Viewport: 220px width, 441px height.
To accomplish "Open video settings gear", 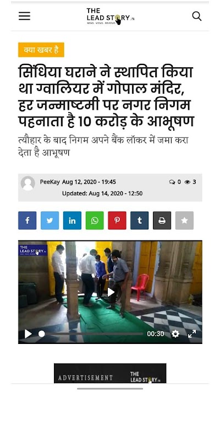I will tap(175, 334).
